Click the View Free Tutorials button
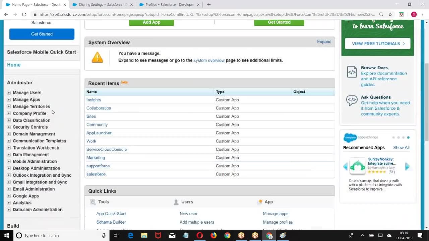Viewport: 429px width, 241px height. pyautogui.click(x=378, y=44)
